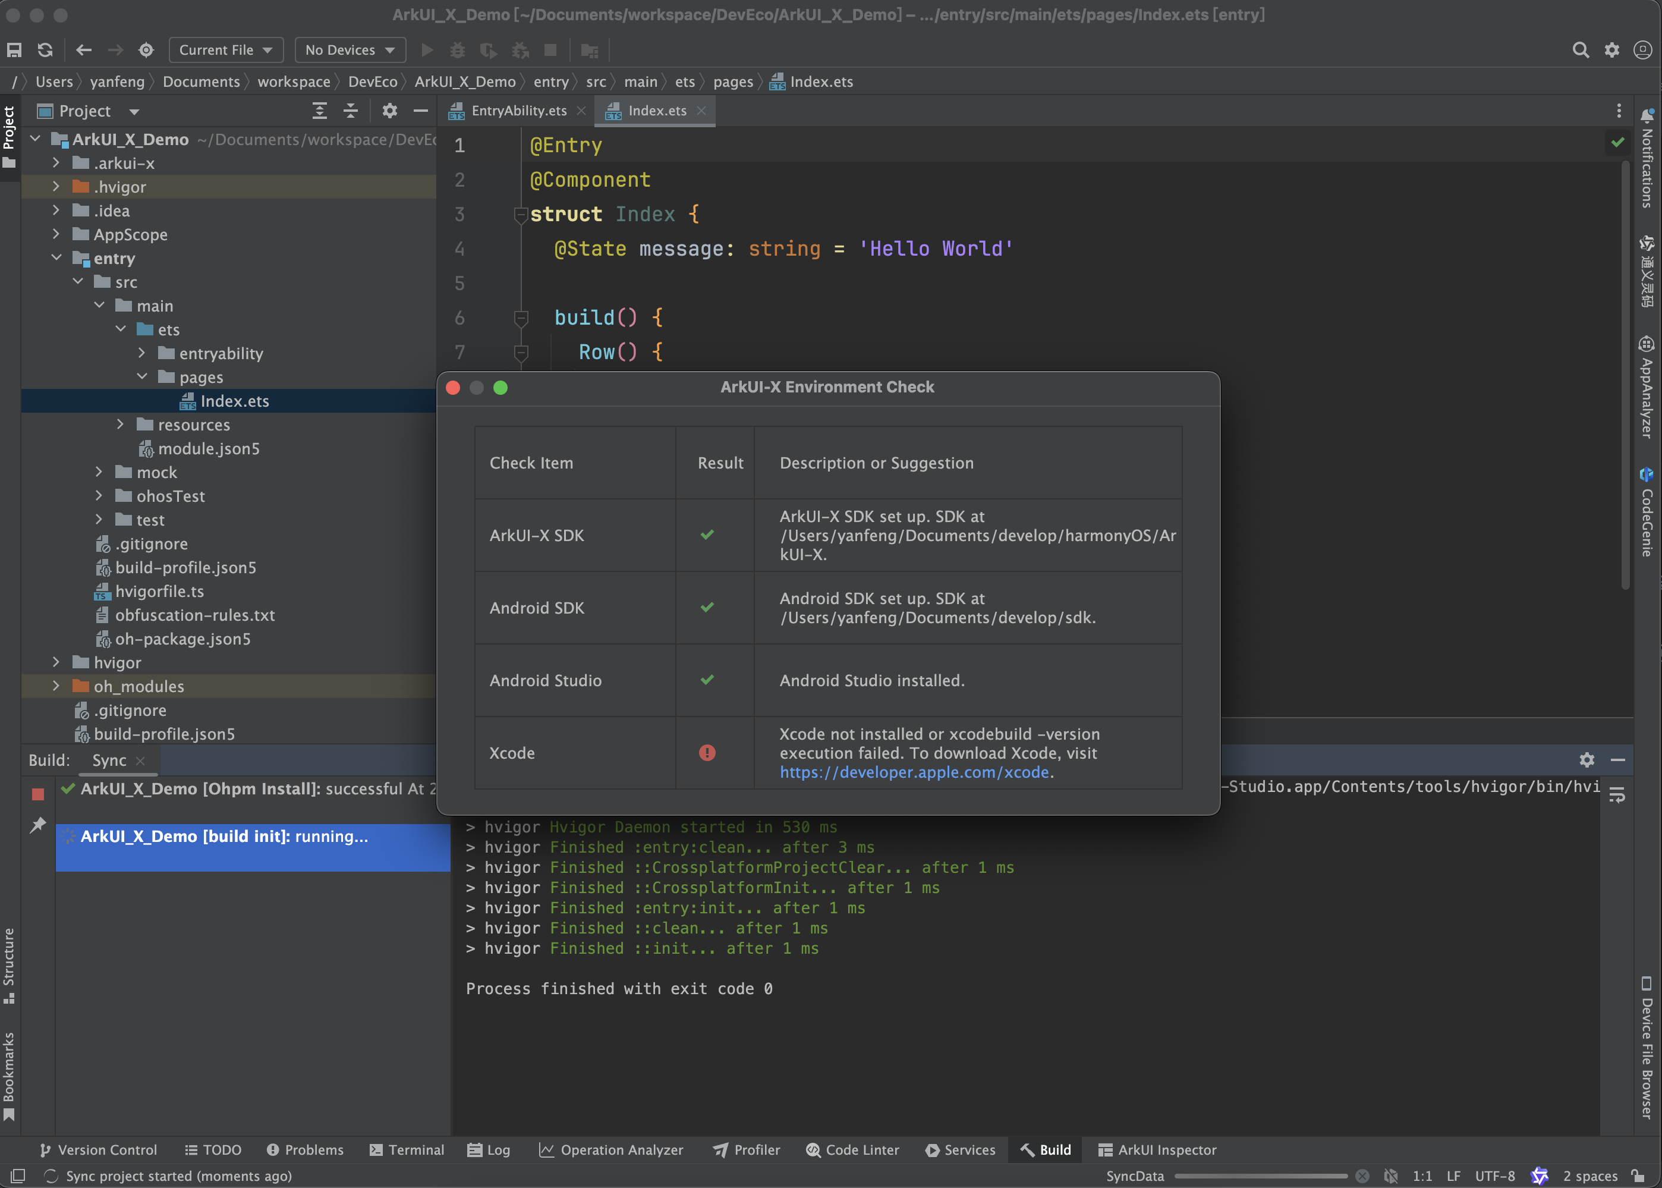The height and width of the screenshot is (1188, 1662).
Task: Switch to the EntryAbility.ets tab
Action: pyautogui.click(x=518, y=111)
